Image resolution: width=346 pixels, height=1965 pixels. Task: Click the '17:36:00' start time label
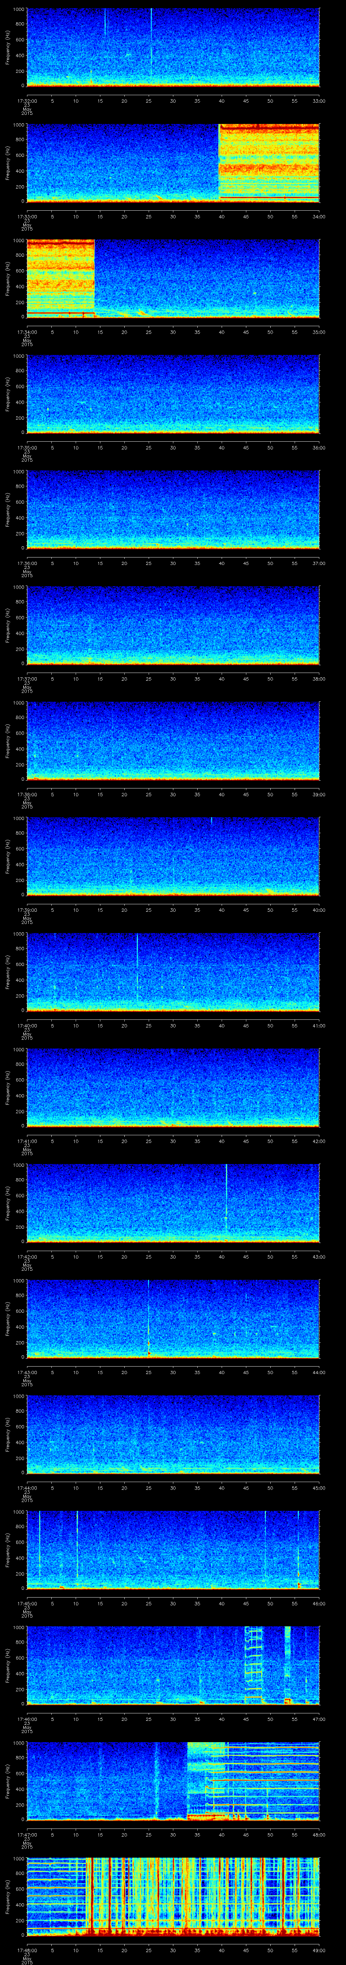pyautogui.click(x=27, y=563)
